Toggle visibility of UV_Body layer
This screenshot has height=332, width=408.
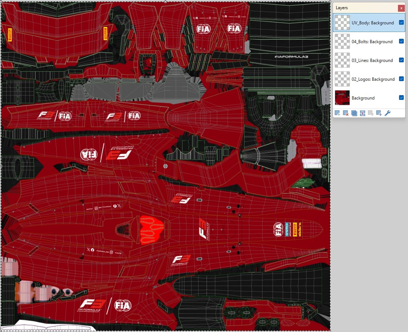[x=401, y=22]
